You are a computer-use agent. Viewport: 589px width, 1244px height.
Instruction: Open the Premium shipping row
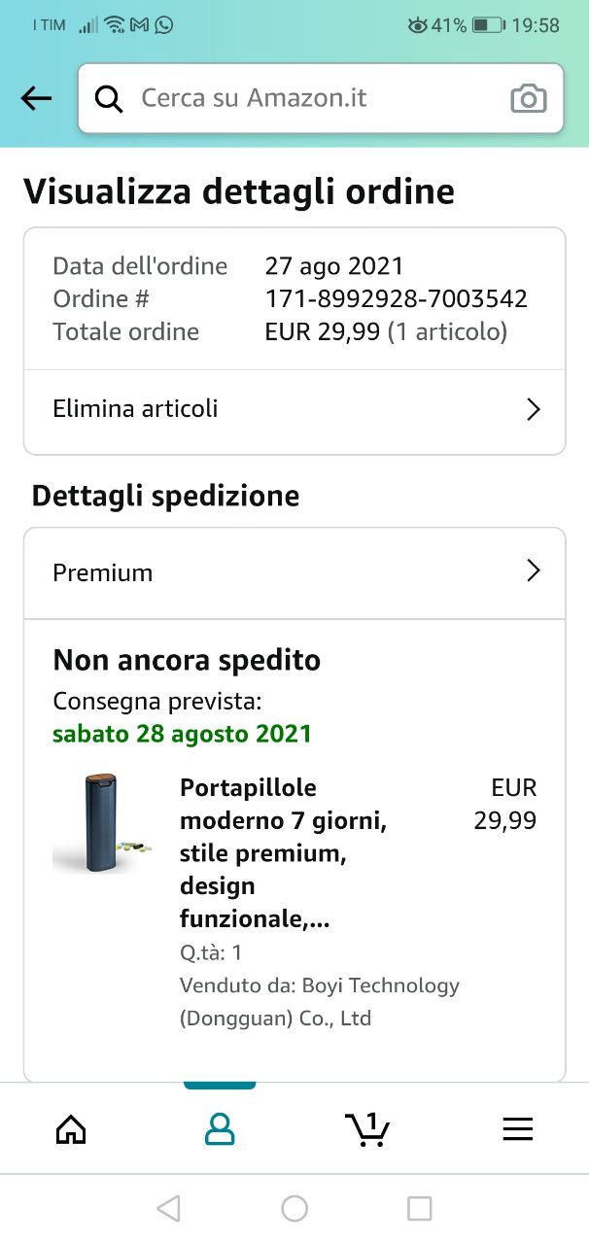point(294,572)
